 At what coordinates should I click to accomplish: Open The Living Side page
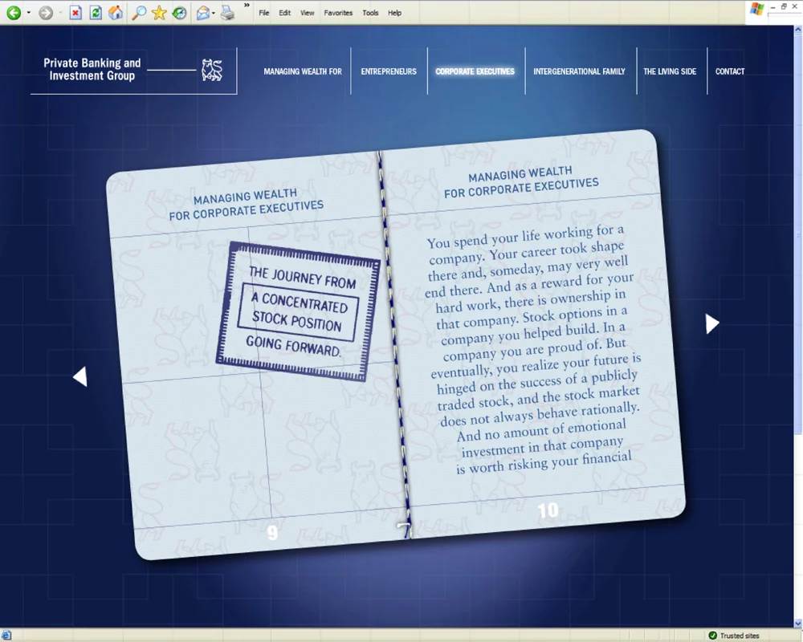[670, 71]
